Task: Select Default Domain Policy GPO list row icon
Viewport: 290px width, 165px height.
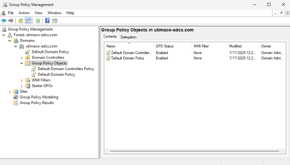Action: pos(108,58)
